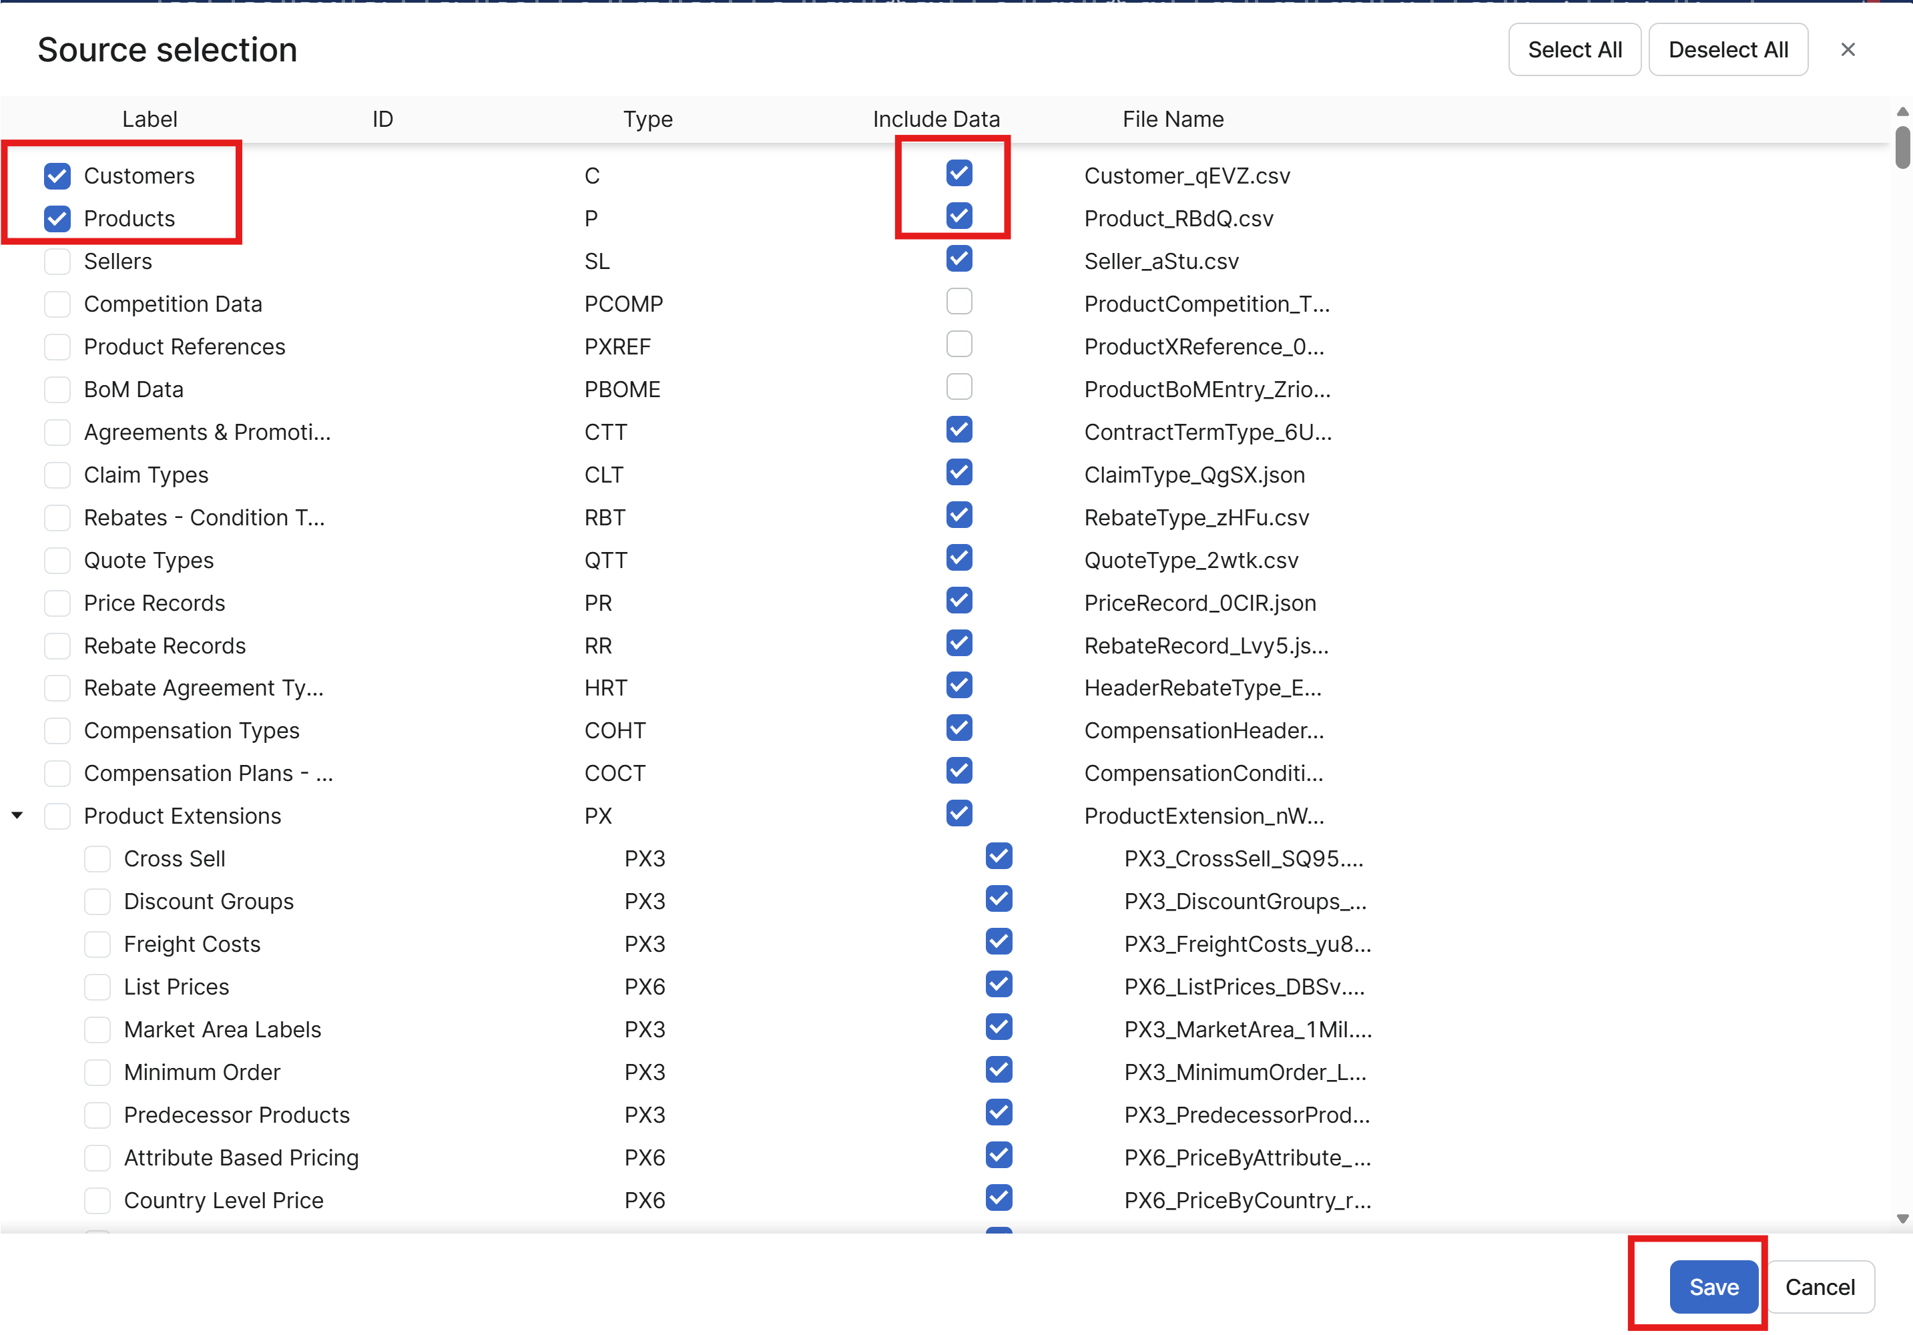Disable Include Data for Freight Costs
Image resolution: width=1913 pixels, height=1335 pixels.
click(998, 942)
